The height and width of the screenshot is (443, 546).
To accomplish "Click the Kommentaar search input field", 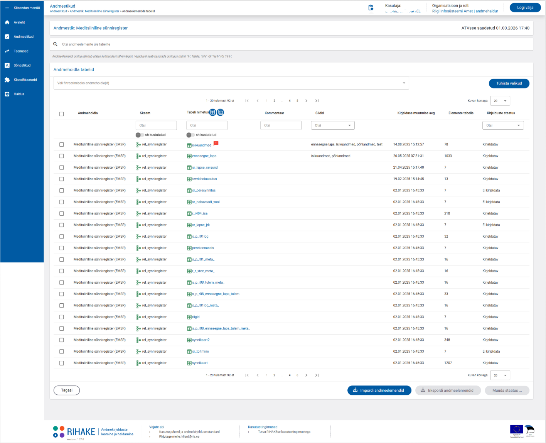I will click(x=281, y=125).
